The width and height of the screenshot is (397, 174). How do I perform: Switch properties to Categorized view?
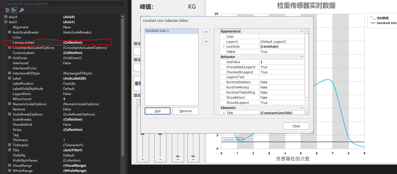[x=7, y=10]
